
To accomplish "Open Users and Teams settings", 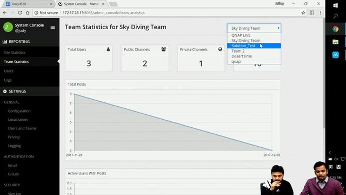I will point(22,128).
